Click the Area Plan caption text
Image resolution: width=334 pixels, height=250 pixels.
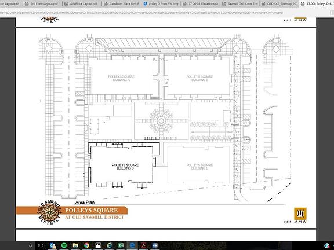(85, 203)
